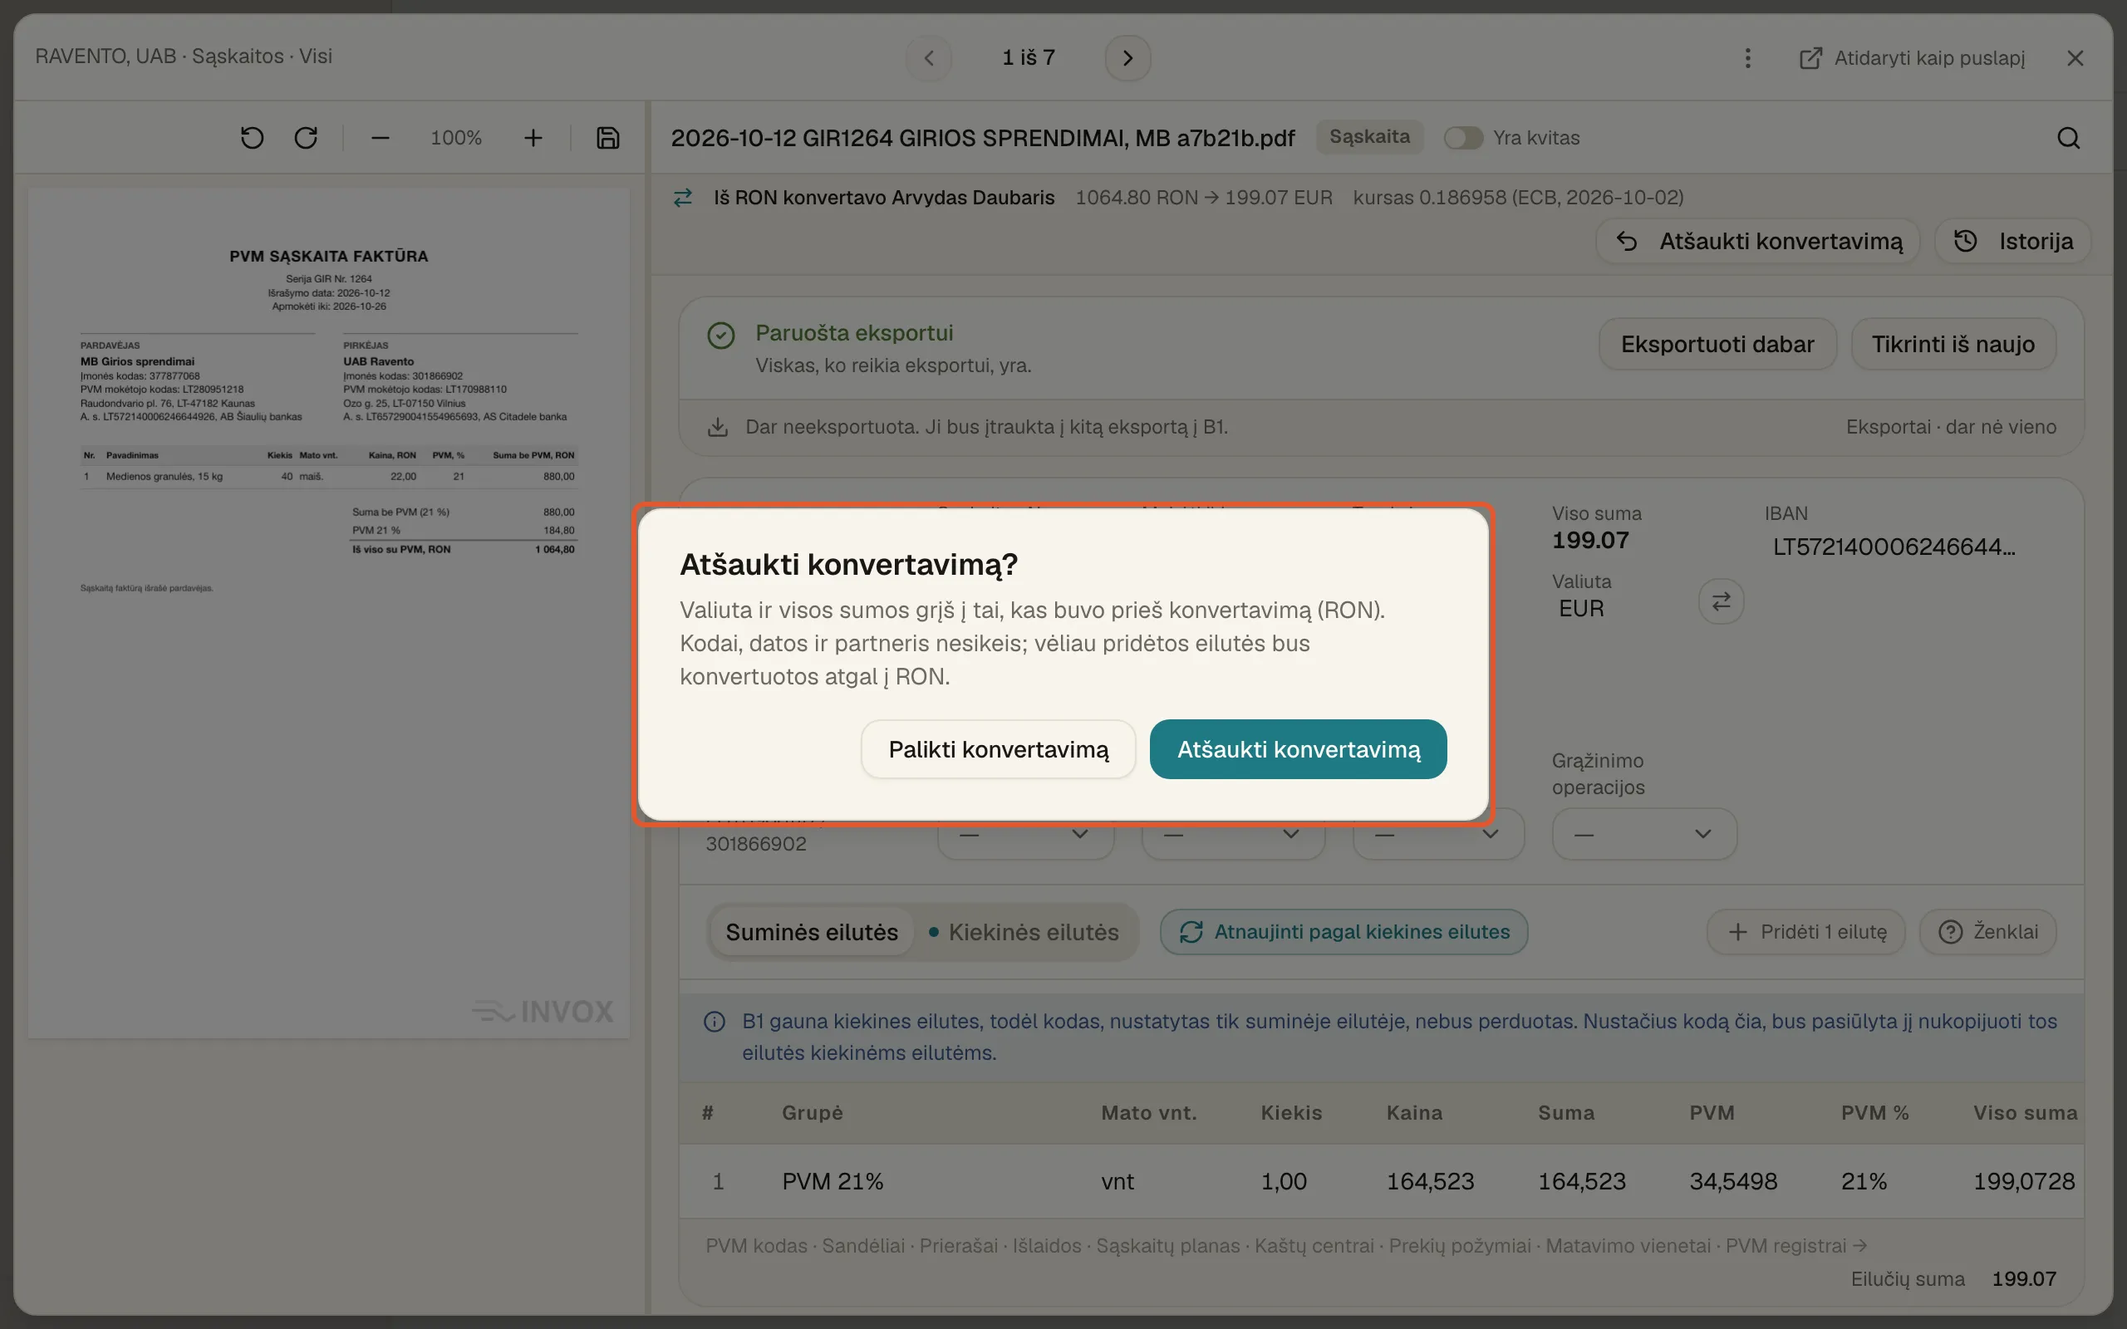Expand the Grąžinimo operacijos dropdown
Viewport: 2127px width, 1329px height.
(x=1644, y=833)
